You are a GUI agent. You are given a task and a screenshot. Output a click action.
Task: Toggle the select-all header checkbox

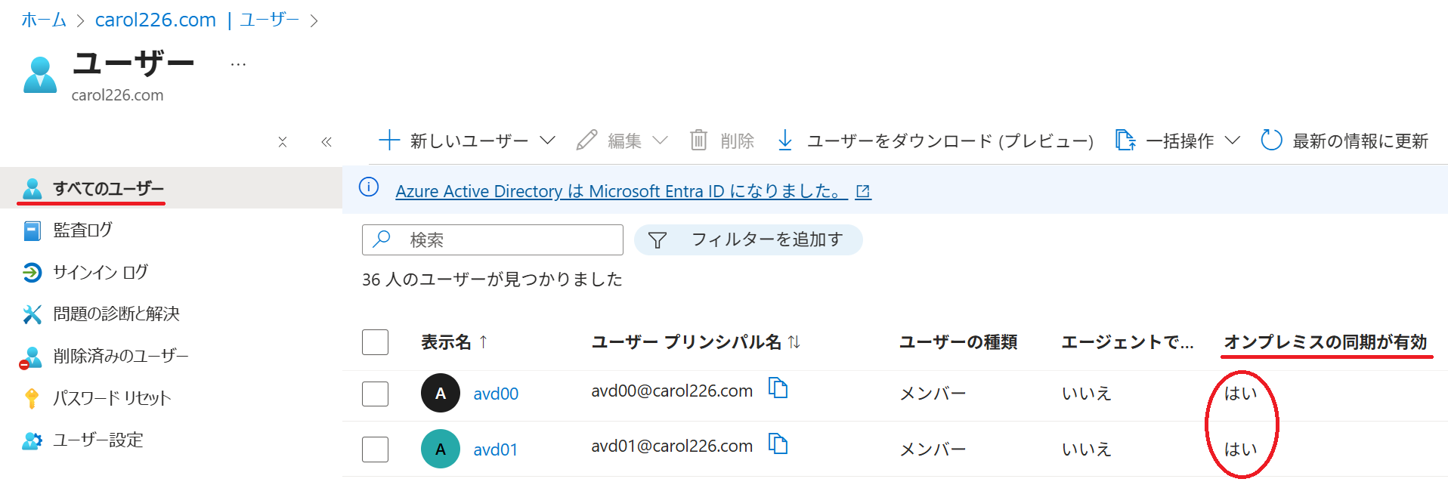(375, 342)
